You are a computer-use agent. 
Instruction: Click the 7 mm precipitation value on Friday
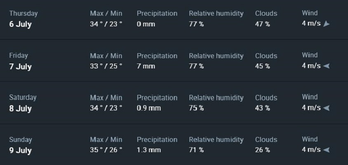146,66
